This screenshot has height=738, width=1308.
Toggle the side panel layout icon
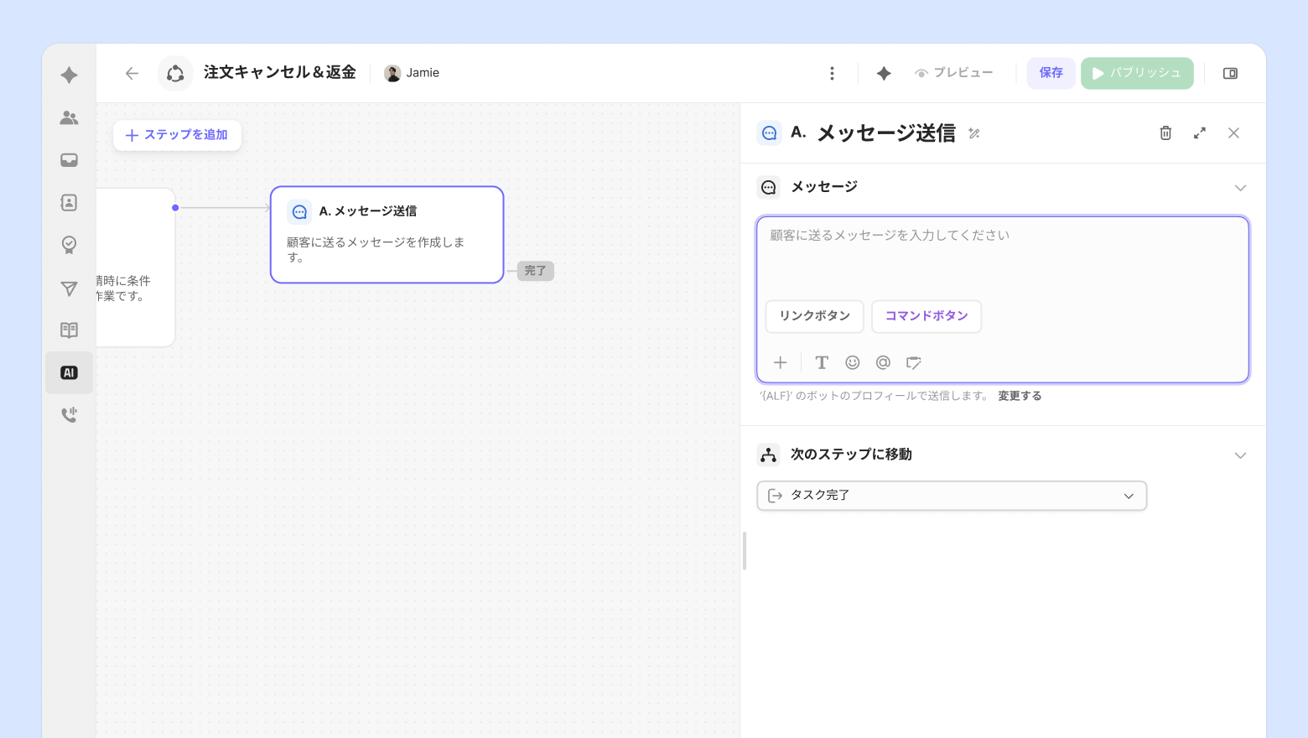[1230, 74]
